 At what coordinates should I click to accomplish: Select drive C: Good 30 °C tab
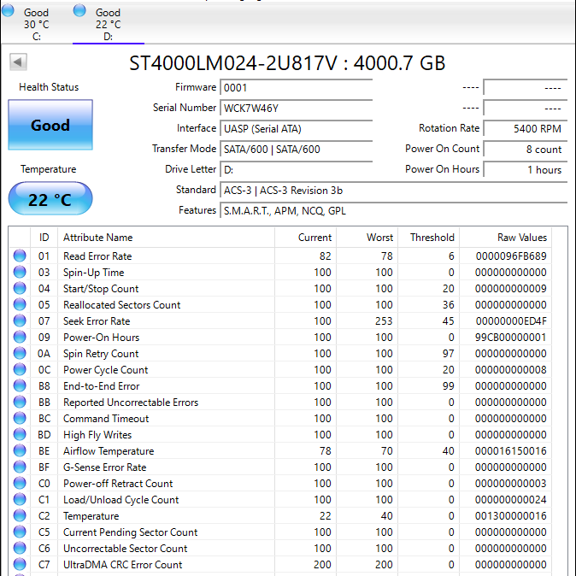tap(36, 24)
